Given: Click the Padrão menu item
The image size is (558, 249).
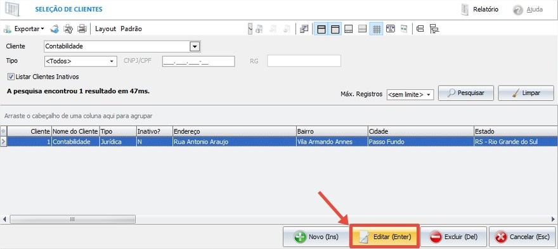Looking at the screenshot, I should click(x=131, y=29).
